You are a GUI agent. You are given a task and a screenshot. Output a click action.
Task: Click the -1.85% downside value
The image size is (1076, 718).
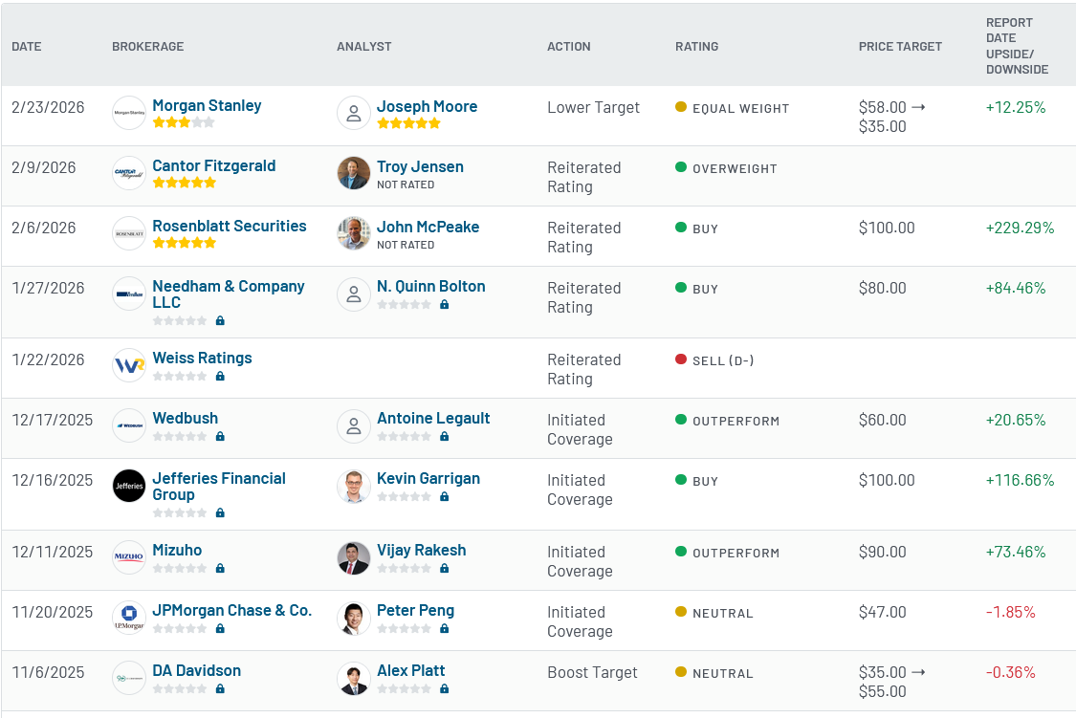(x=1010, y=612)
